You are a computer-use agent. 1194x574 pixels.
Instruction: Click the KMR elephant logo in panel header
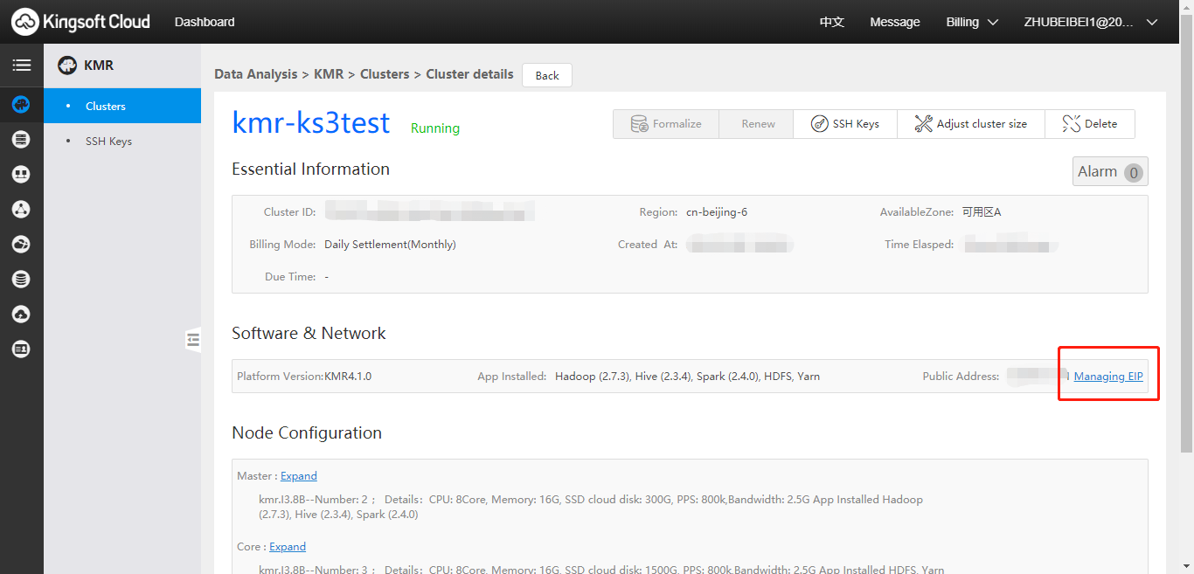coord(67,66)
